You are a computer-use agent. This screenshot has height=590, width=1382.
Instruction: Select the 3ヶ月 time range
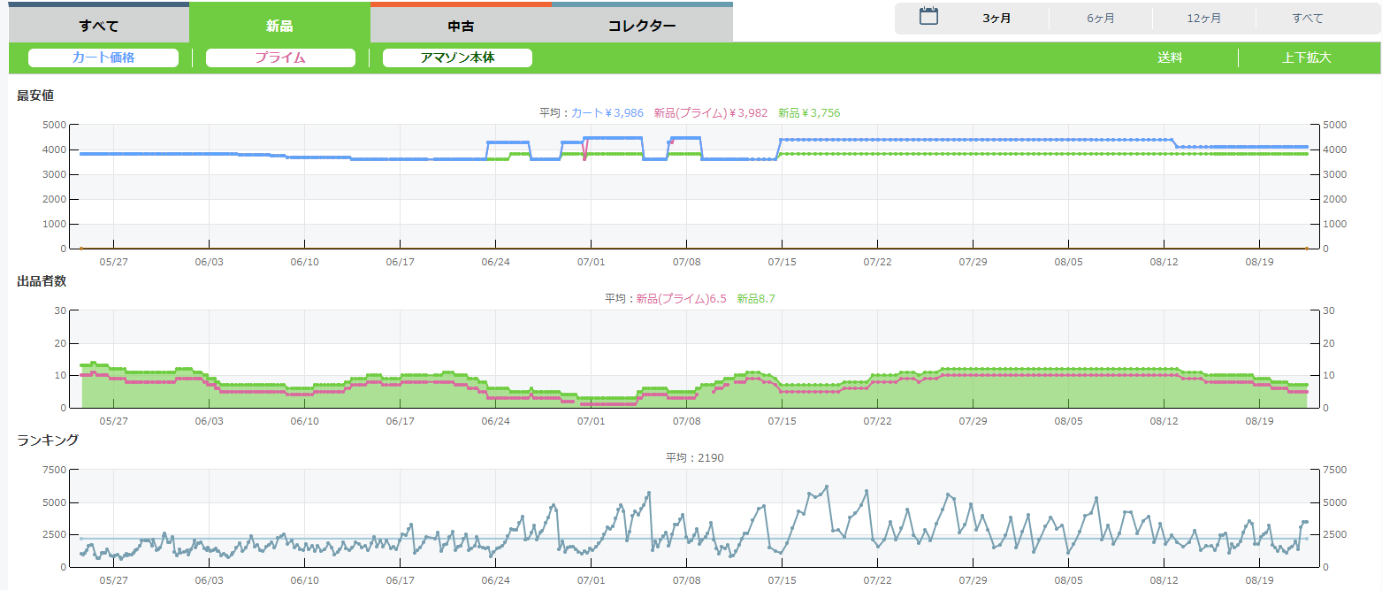996,19
